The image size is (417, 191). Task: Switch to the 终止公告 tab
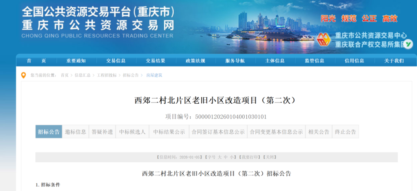[x=345, y=132]
